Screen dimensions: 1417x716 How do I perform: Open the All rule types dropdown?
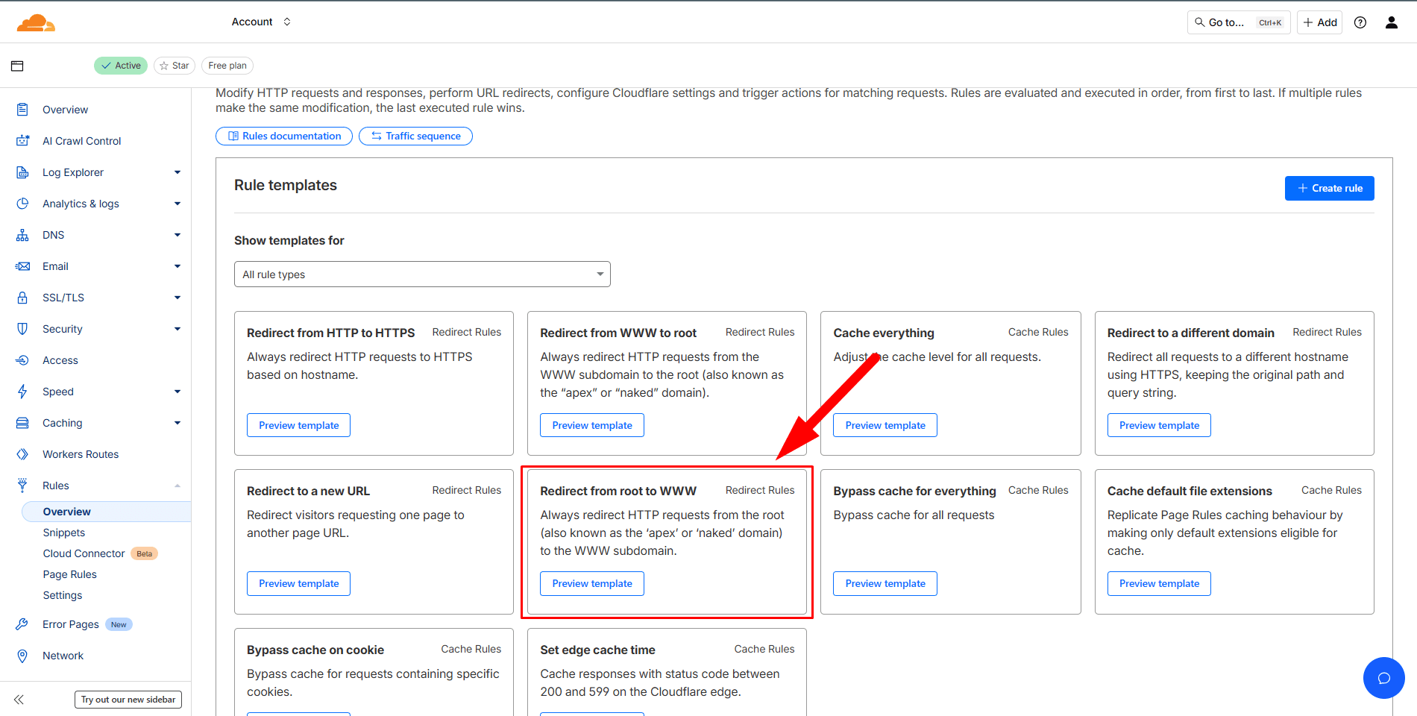pyautogui.click(x=422, y=274)
